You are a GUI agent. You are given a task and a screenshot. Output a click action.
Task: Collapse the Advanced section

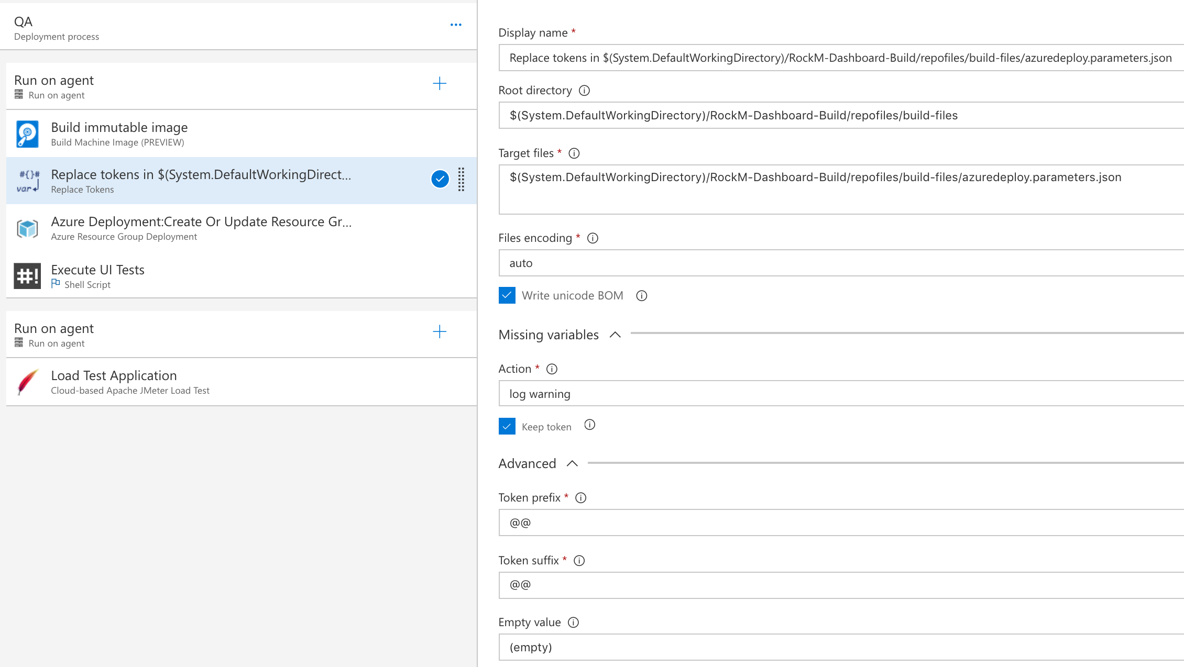[572, 463]
